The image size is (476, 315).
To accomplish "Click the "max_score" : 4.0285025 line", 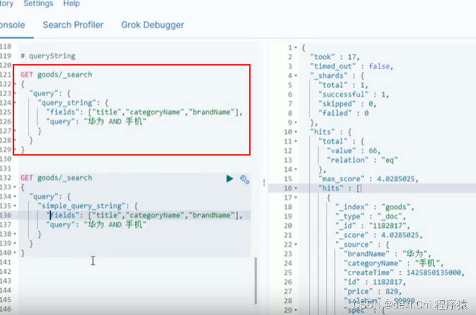I will click(x=368, y=179).
